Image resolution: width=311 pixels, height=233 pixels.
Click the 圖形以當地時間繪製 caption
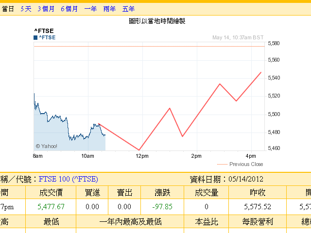pyautogui.click(x=157, y=21)
